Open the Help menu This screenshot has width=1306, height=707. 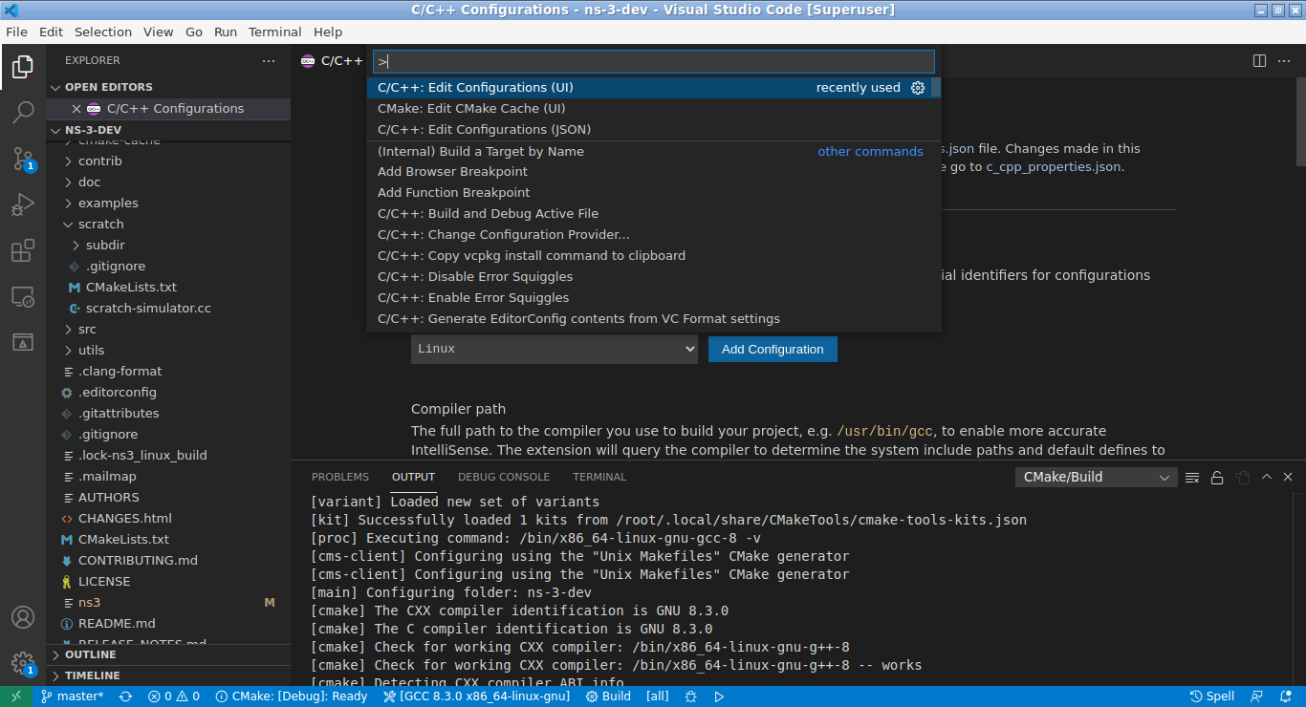(328, 32)
